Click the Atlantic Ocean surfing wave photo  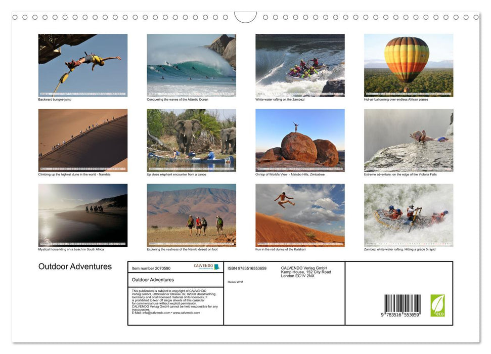point(191,65)
